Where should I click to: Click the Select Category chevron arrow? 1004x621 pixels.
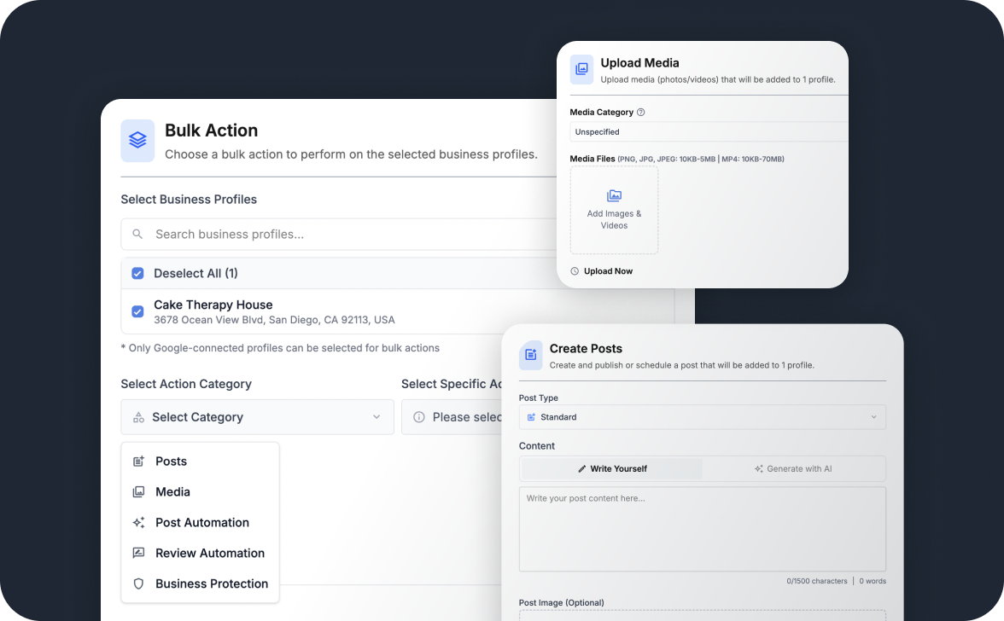(376, 417)
